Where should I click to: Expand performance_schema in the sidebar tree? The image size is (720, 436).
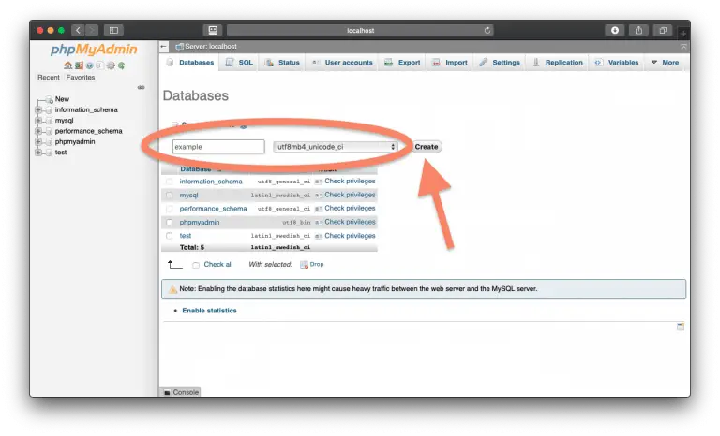38,131
